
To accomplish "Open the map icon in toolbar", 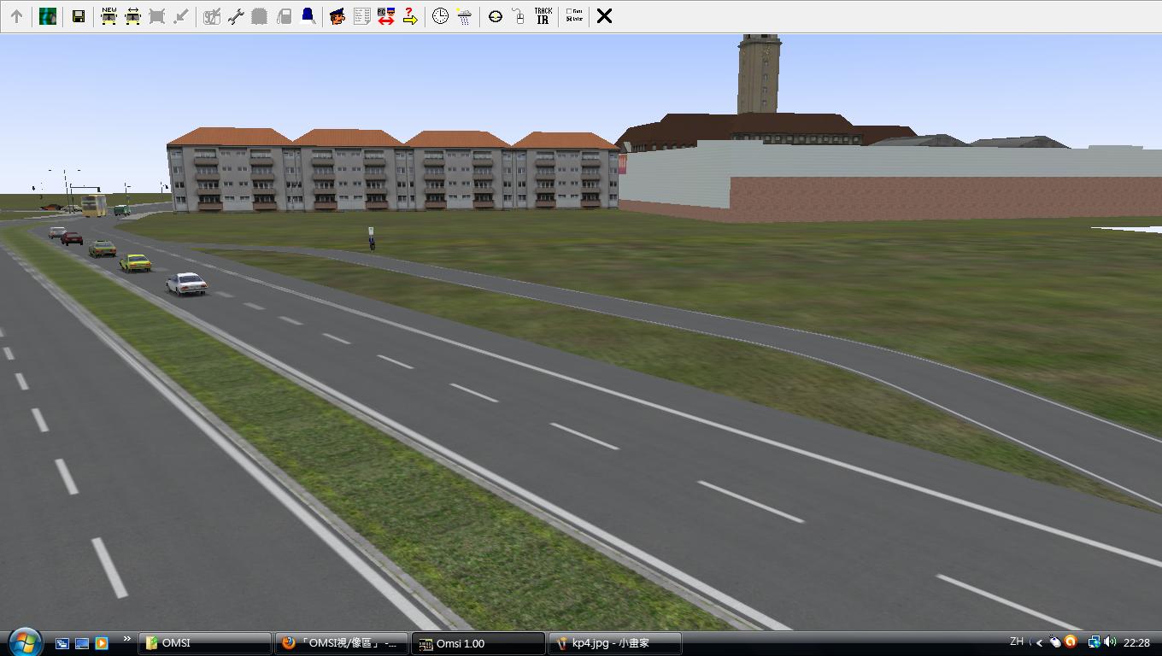I will tap(48, 15).
